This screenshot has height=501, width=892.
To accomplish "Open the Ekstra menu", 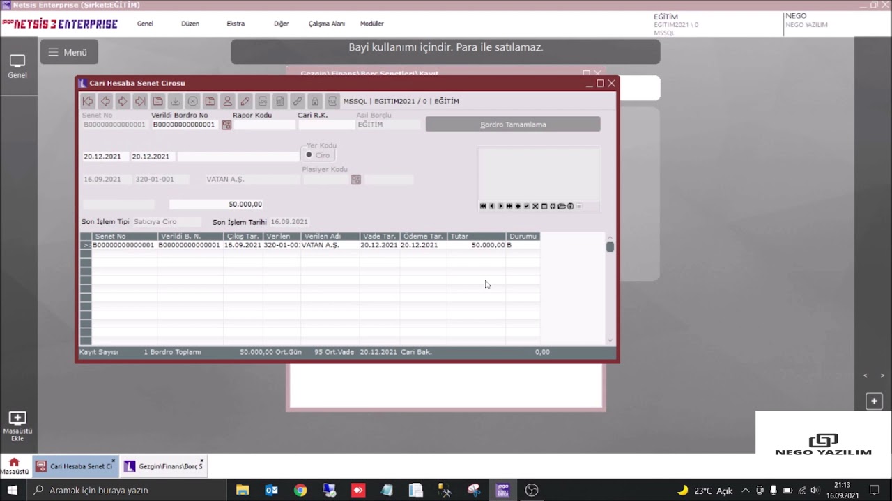I will pos(236,24).
